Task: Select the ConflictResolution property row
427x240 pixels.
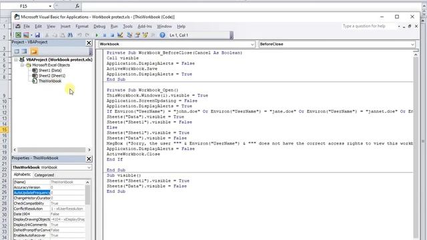Action: point(49,209)
